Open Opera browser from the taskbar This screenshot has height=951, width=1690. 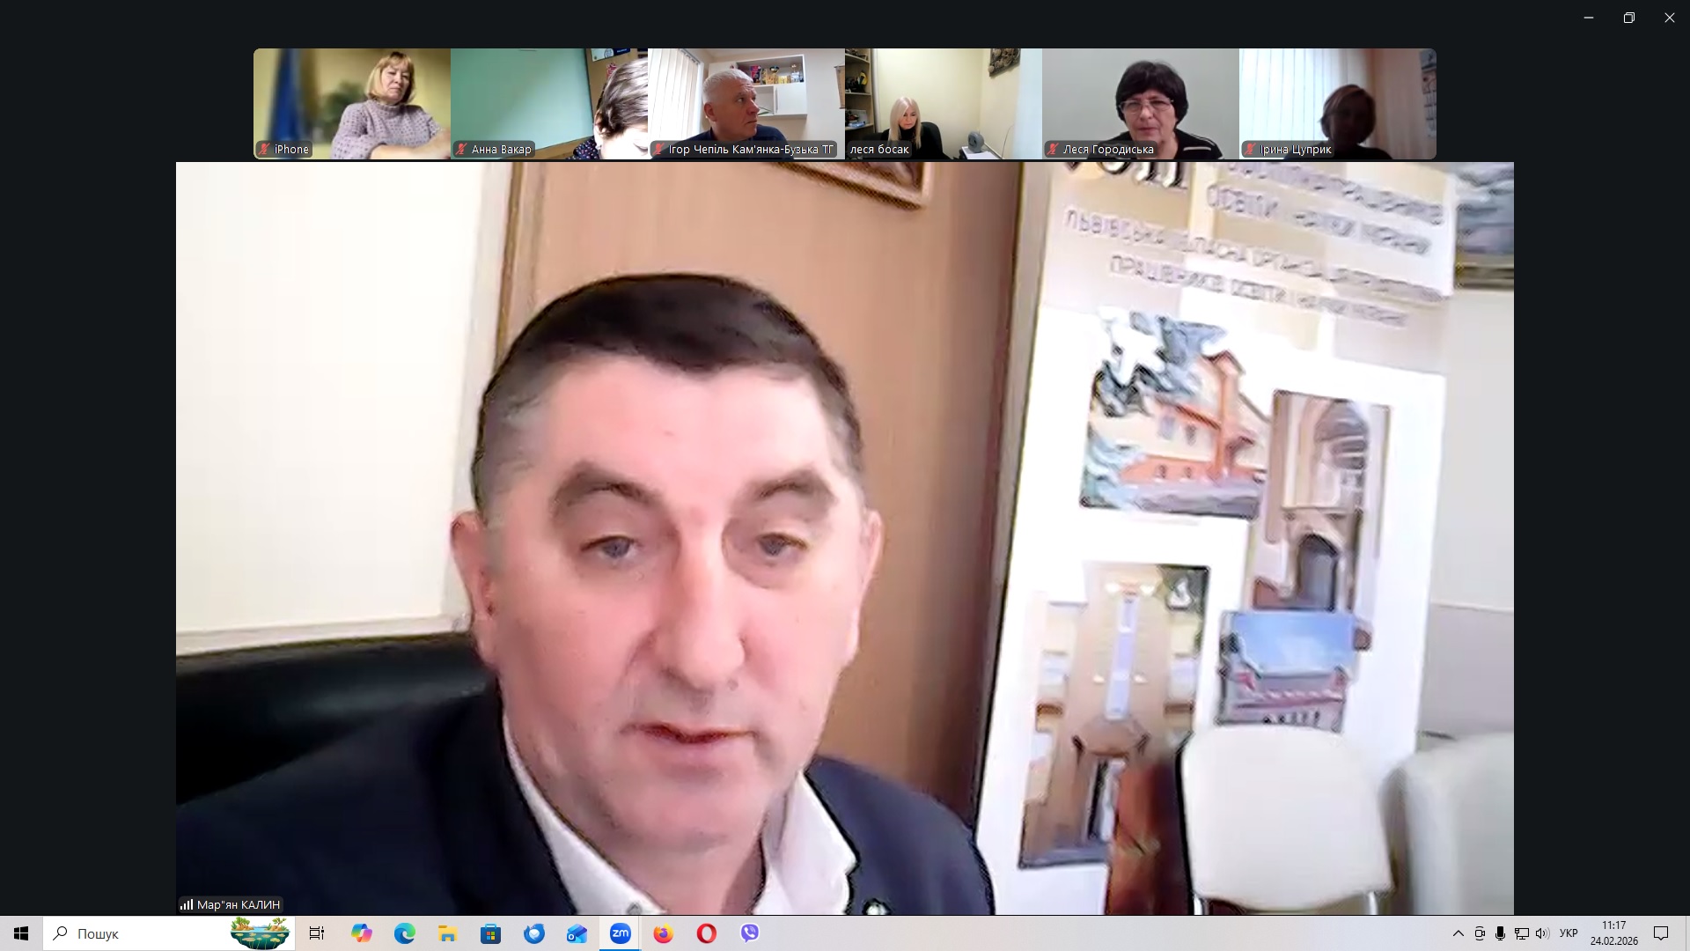point(706,933)
